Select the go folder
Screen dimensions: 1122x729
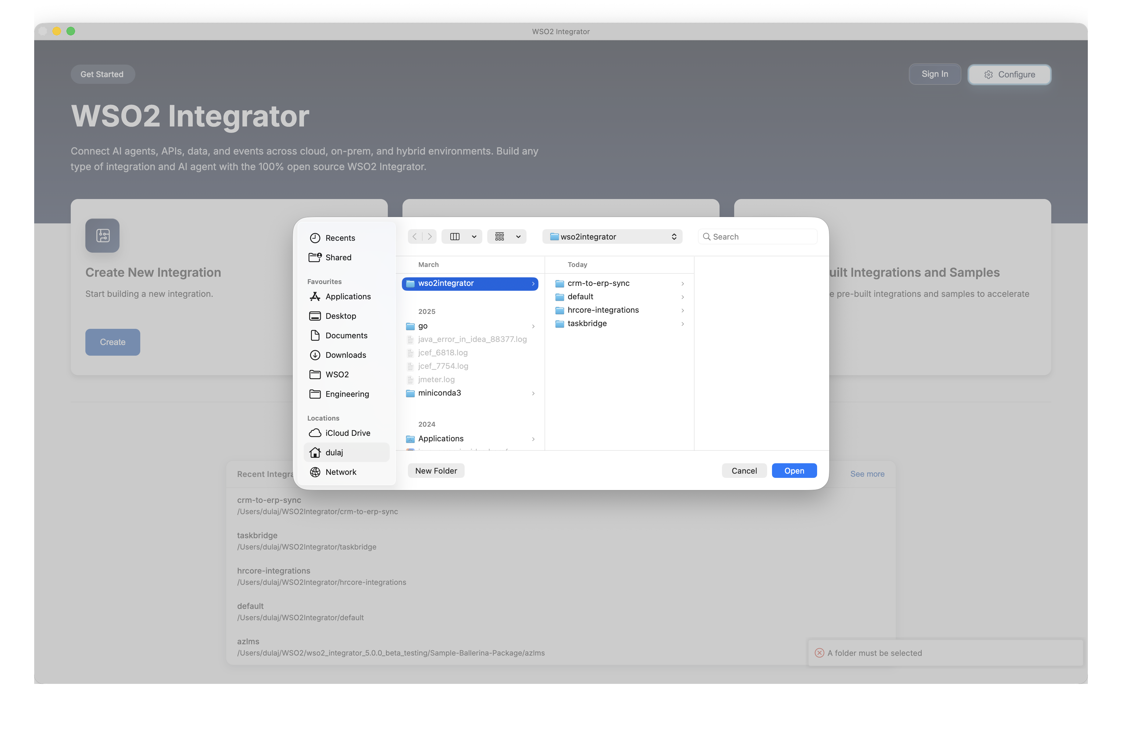coord(470,326)
